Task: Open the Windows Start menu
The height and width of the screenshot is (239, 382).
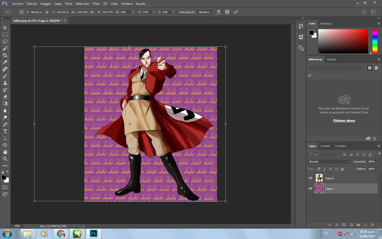Action: (x=7, y=234)
